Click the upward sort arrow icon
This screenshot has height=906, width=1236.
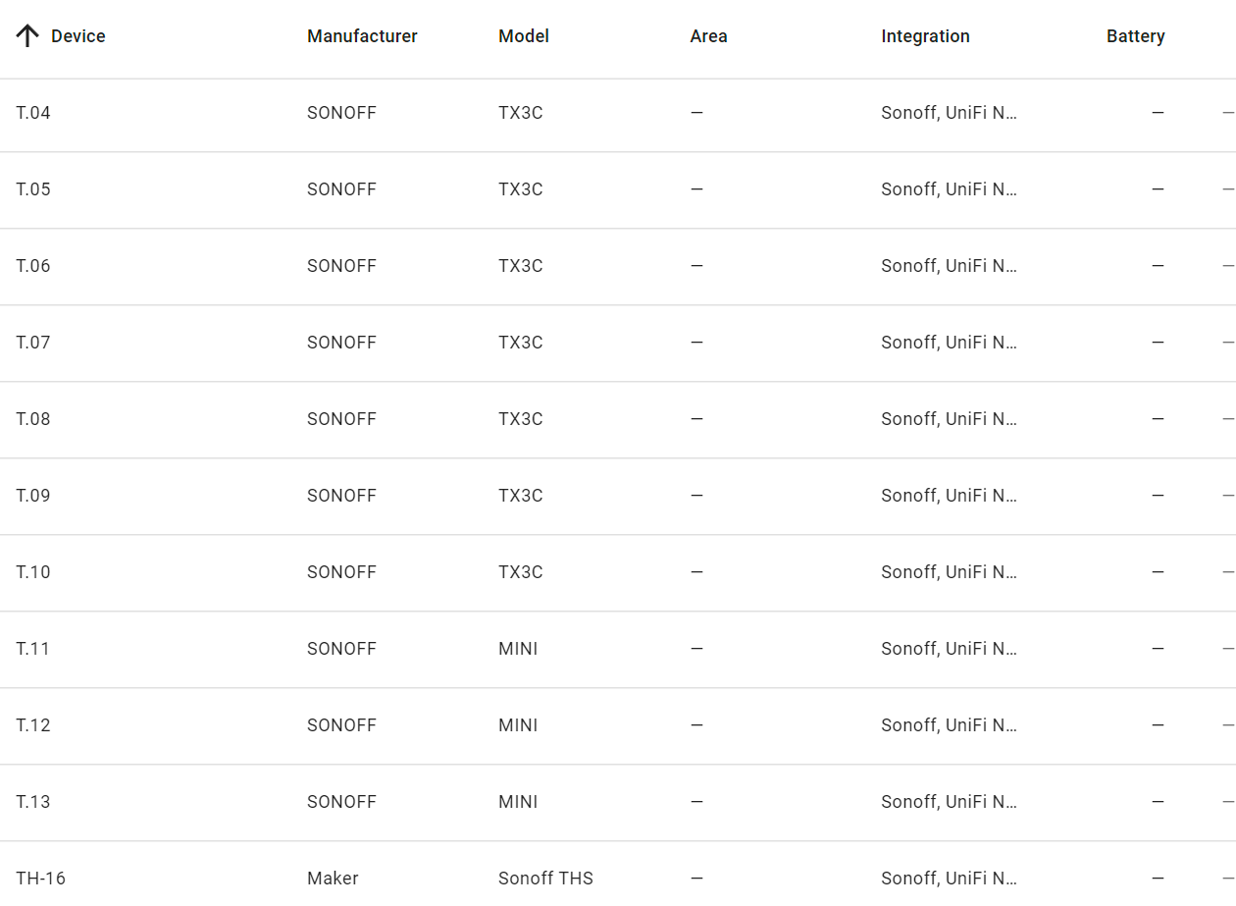28,35
